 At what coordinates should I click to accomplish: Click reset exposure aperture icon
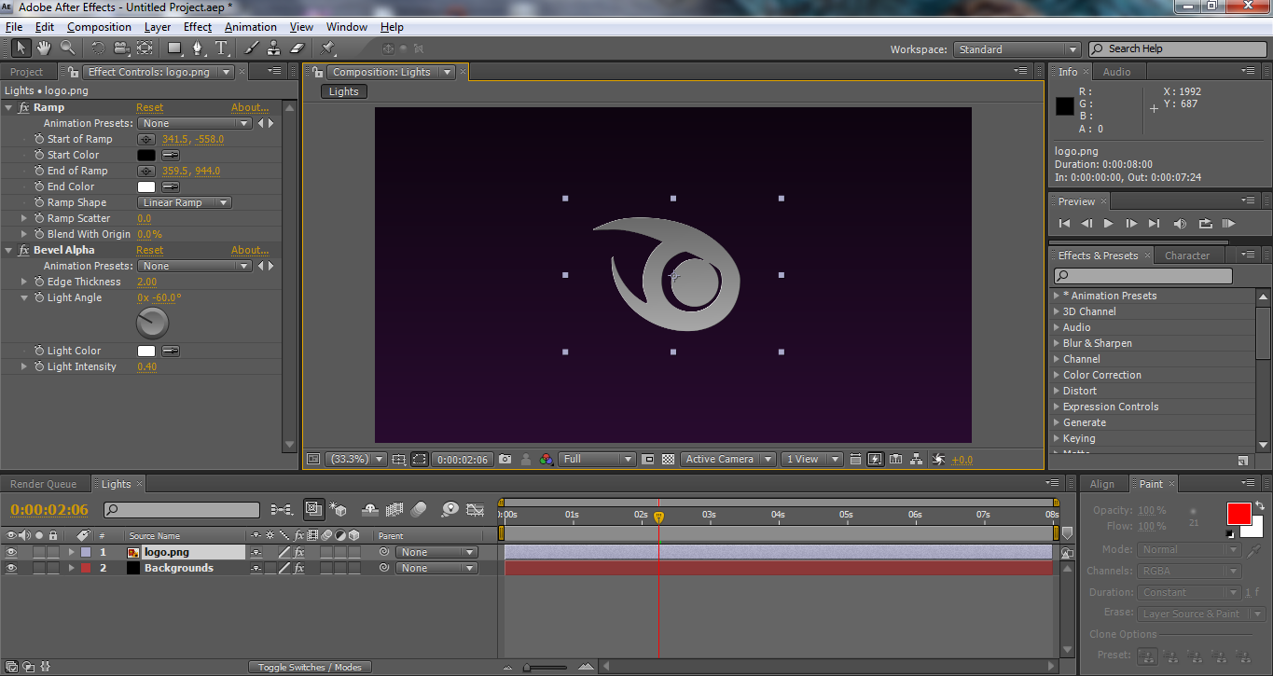(x=939, y=459)
